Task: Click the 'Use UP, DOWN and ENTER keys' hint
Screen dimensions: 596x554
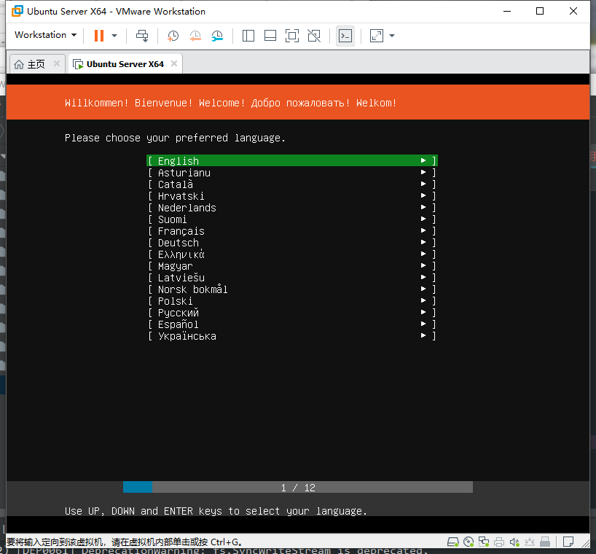Action: pyautogui.click(x=216, y=511)
